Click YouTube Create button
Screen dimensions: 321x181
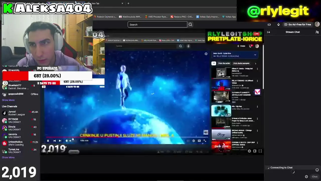(x=241, y=46)
